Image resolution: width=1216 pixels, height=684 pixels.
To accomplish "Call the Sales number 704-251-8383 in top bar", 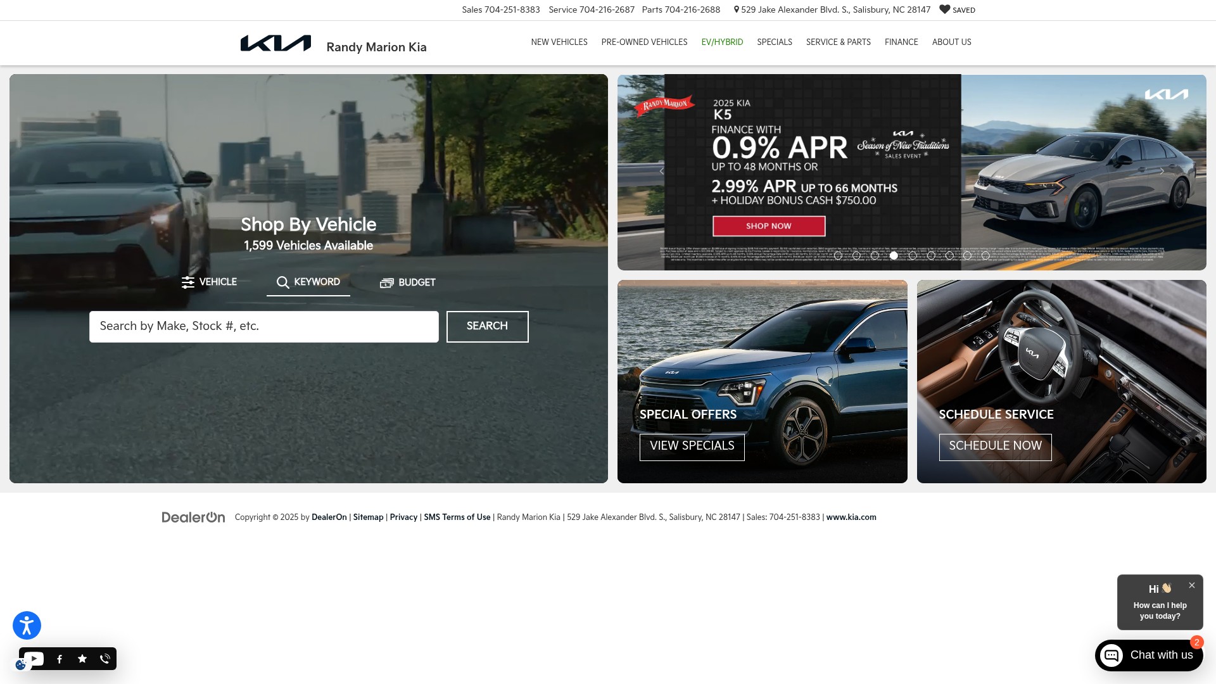I will pos(501,10).
